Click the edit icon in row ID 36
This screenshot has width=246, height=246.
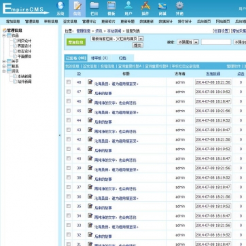tap(90, 196)
